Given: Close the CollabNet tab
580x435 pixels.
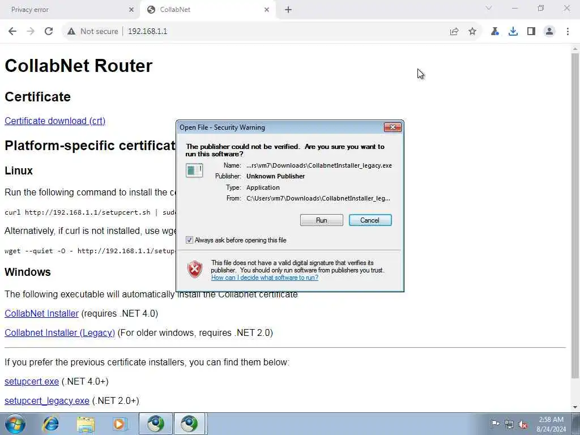Looking at the screenshot, I should click(267, 10).
